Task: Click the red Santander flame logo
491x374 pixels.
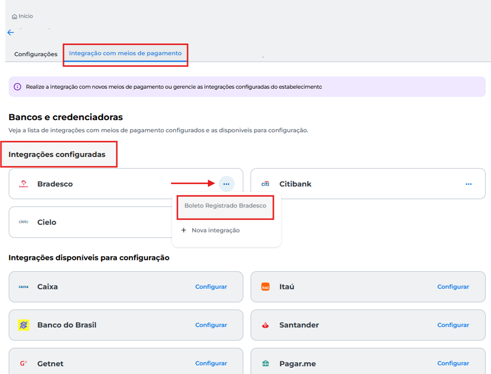Action: (x=265, y=325)
